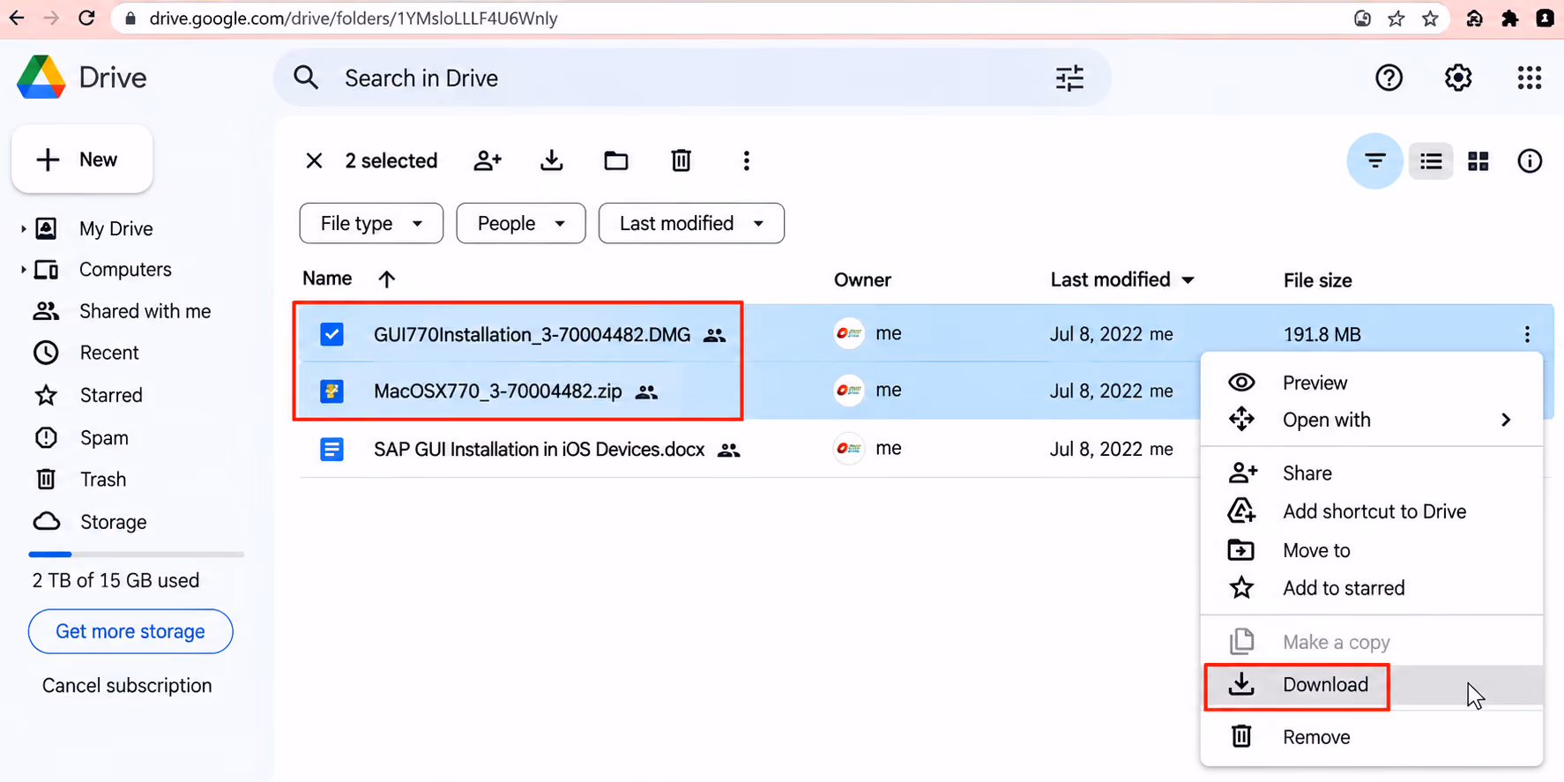Open the Last modified filter dropdown
The height and width of the screenshot is (782, 1564).
691,223
